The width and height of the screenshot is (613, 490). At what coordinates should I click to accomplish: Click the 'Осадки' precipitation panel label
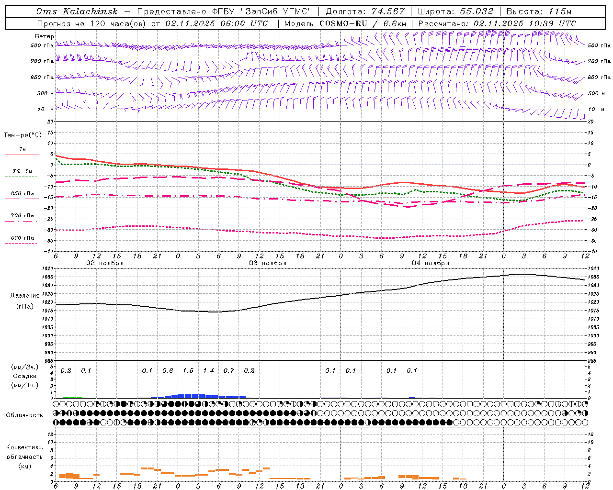(25, 376)
